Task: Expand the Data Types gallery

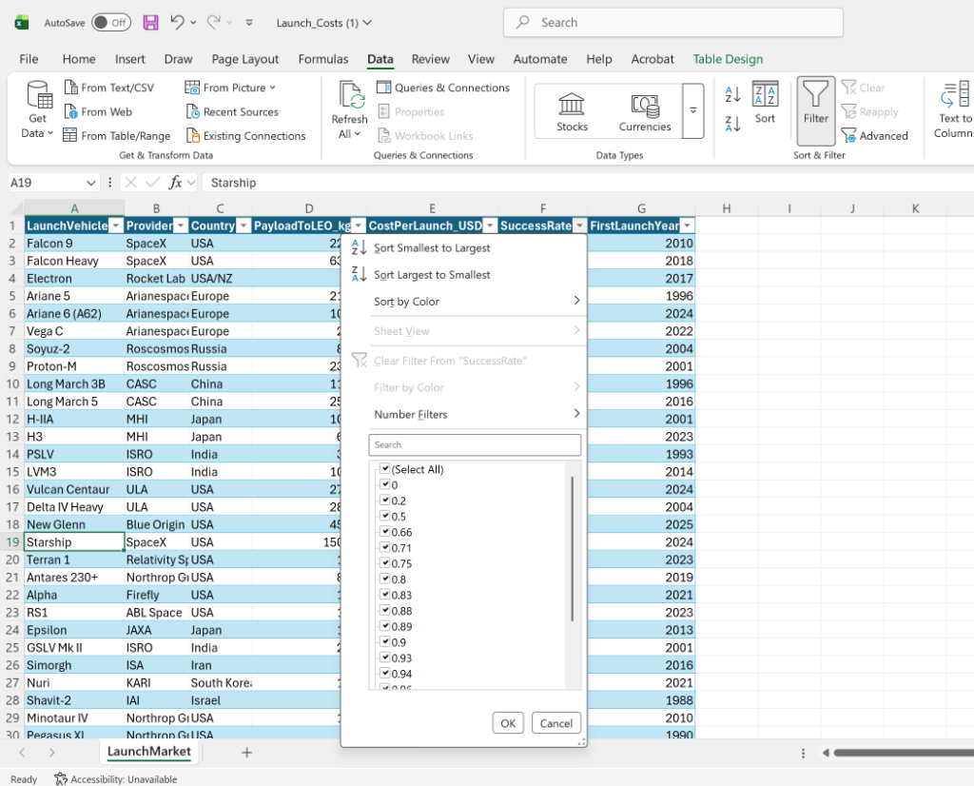Action: pos(692,110)
